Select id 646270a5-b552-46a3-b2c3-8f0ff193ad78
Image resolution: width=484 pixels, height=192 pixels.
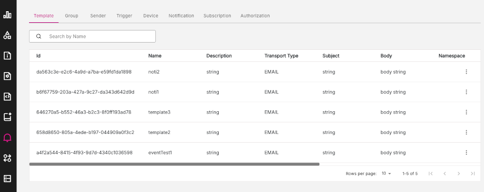coord(84,112)
